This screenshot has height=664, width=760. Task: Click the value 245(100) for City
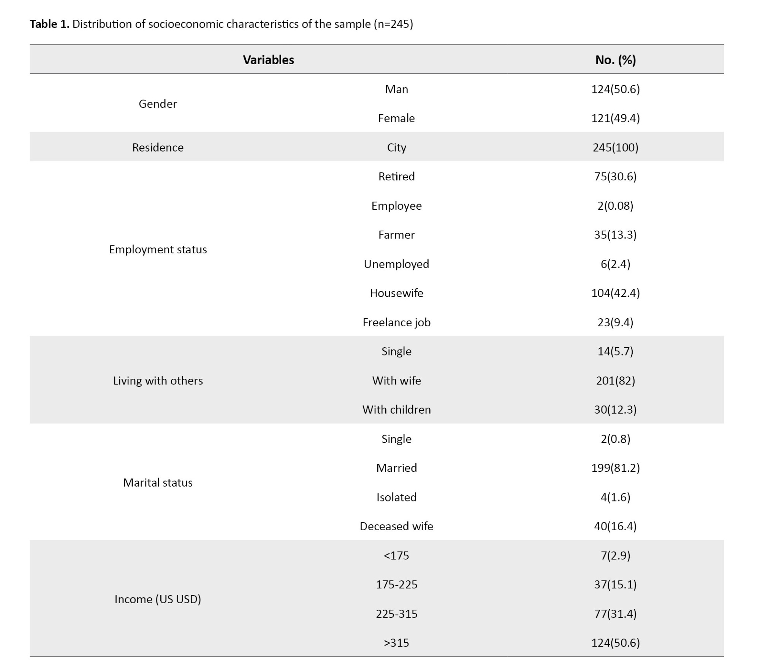point(615,147)
